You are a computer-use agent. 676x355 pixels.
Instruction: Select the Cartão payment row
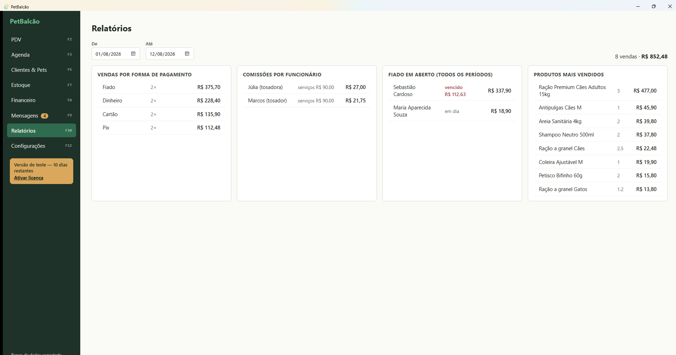click(161, 114)
